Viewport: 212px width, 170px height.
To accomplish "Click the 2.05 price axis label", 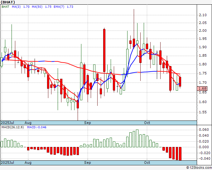I will pos(203,23).
